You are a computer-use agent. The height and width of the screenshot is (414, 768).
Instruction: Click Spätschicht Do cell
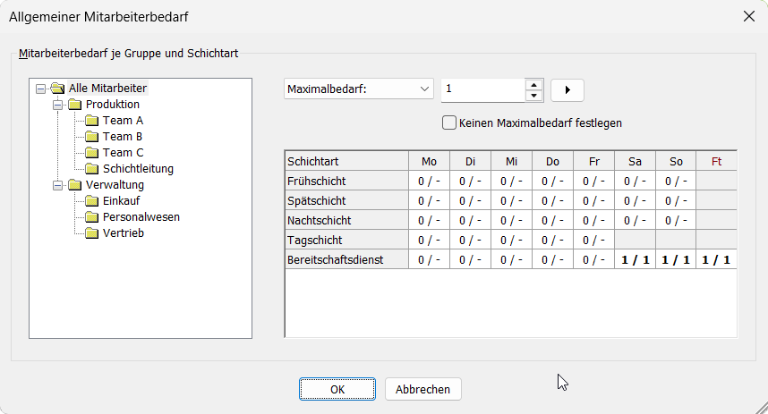552,200
